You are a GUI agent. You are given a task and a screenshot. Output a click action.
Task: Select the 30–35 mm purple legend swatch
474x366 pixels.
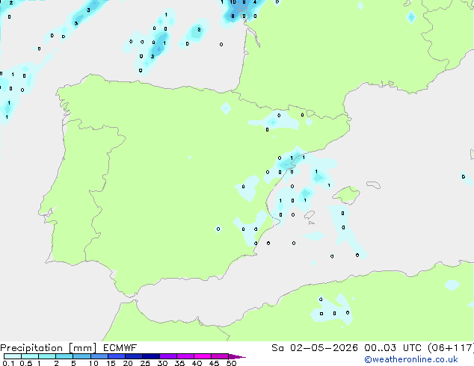(168, 356)
